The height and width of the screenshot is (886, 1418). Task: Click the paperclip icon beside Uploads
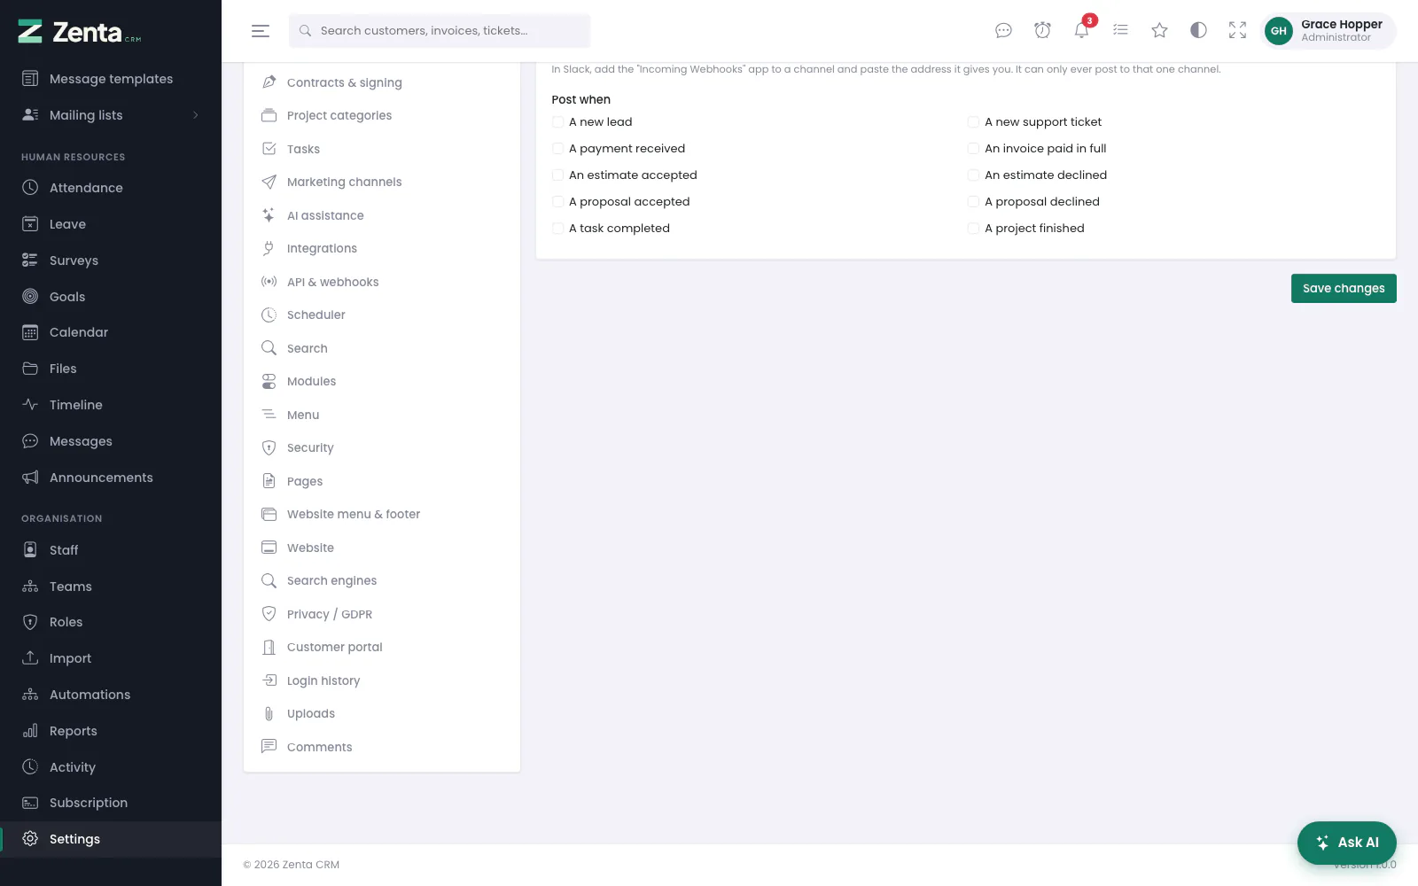coord(269,713)
